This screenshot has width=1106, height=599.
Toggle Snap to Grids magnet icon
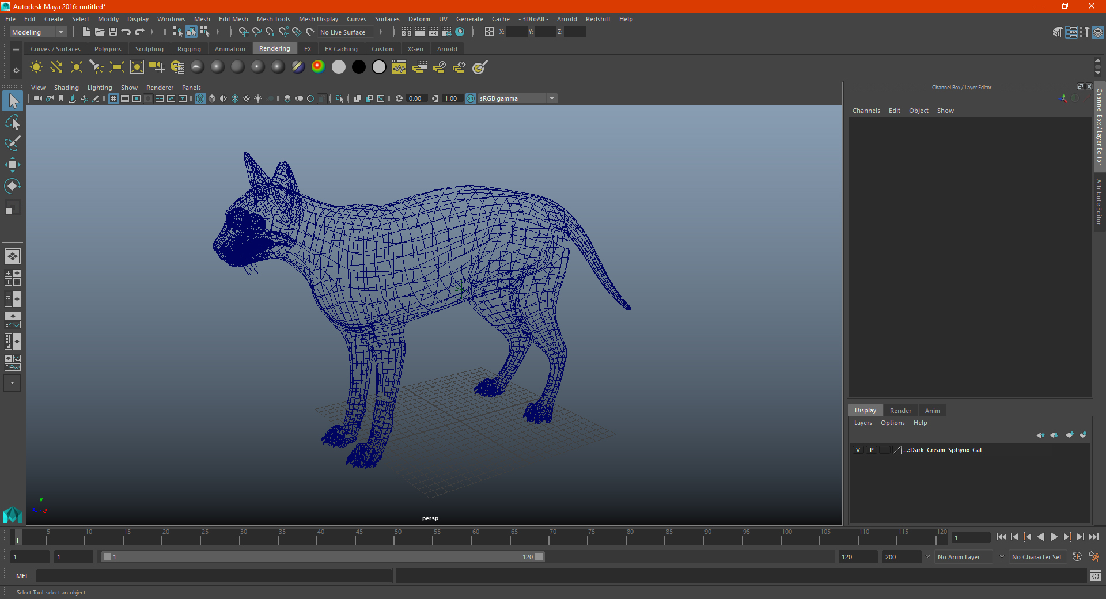pos(243,32)
